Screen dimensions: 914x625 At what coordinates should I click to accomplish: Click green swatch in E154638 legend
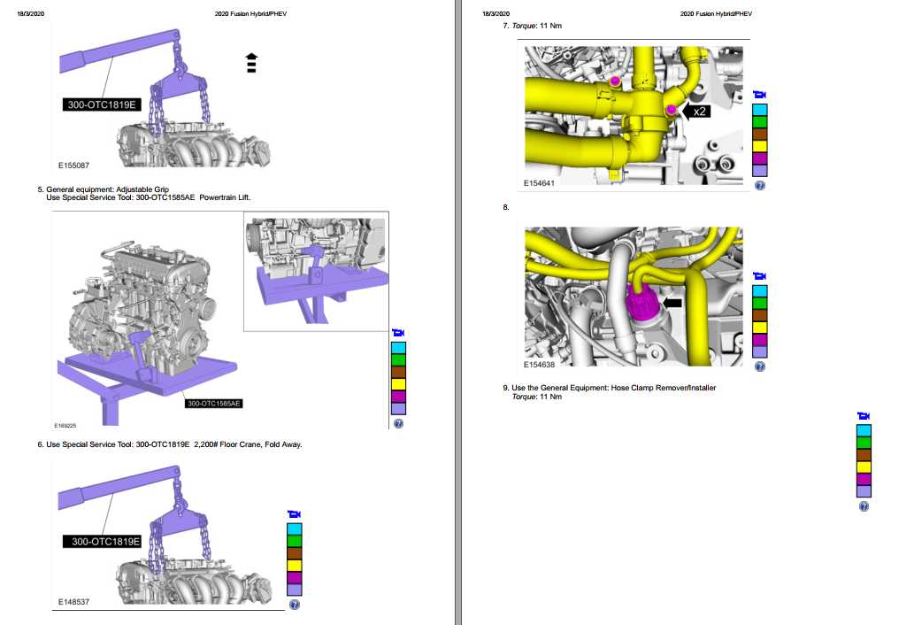pyautogui.click(x=760, y=304)
